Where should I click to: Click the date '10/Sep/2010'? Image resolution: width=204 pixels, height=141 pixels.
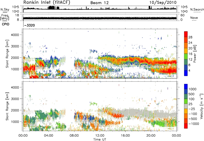pos(163,3)
